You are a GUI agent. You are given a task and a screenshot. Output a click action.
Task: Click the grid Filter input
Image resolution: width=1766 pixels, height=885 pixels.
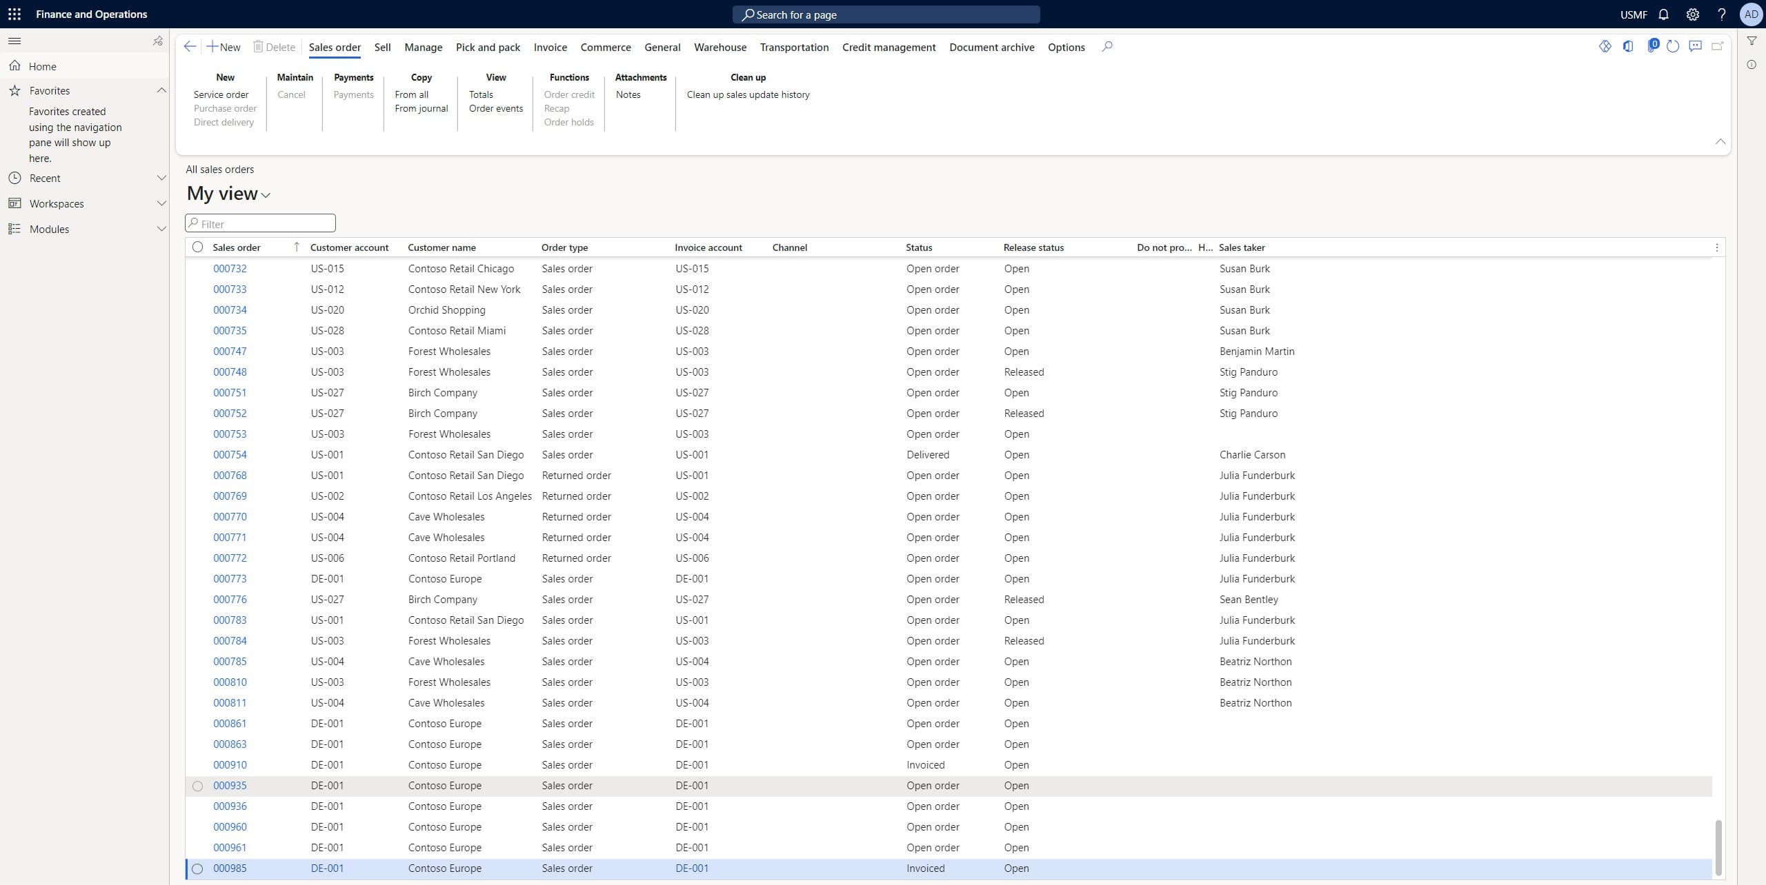260,223
